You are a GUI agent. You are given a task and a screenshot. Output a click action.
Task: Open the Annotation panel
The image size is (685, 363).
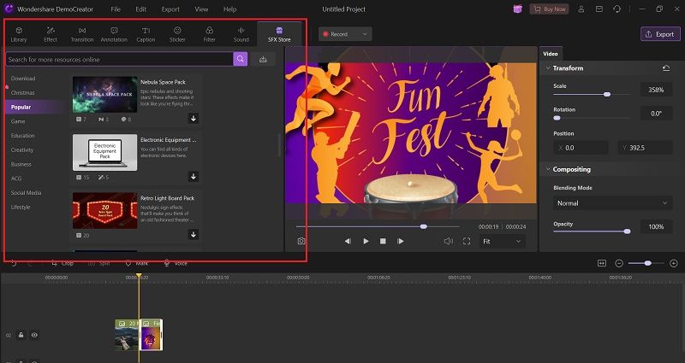[114, 34]
